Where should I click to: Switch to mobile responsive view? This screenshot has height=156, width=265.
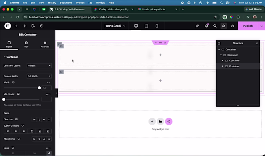[157, 26]
